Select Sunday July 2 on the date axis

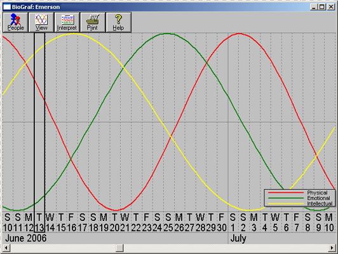tap(243, 222)
